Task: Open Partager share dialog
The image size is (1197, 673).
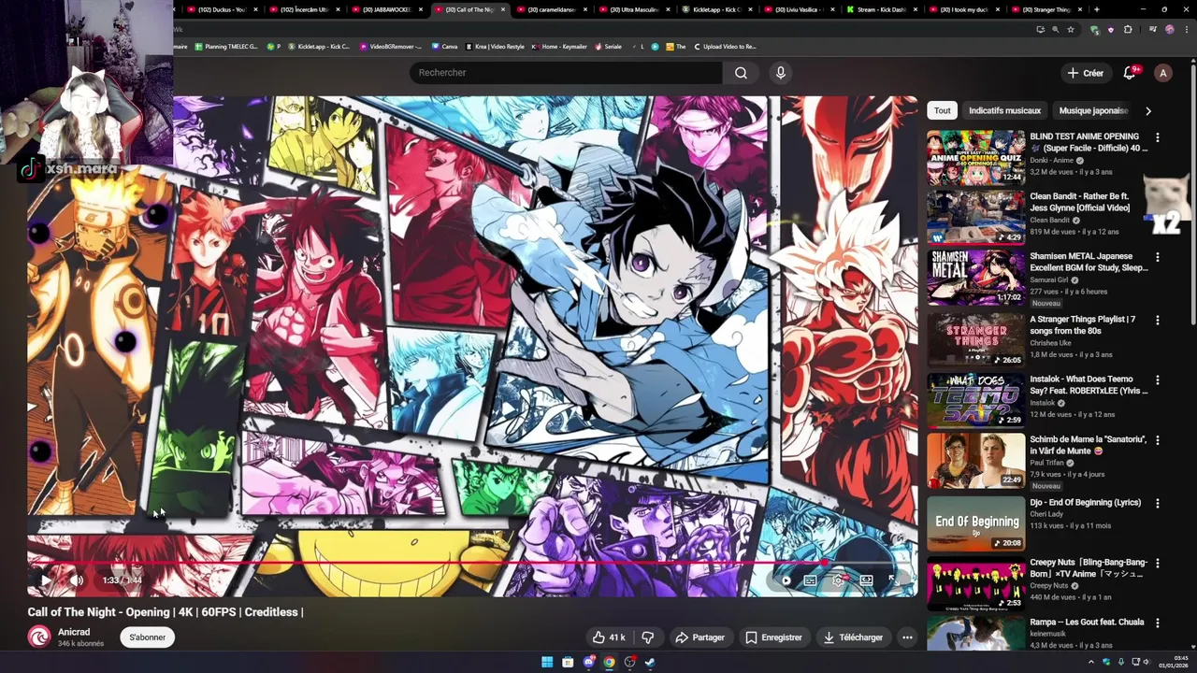Action: tap(700, 637)
